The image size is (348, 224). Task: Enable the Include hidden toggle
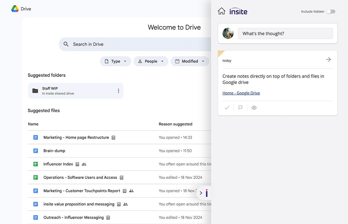[x=331, y=11]
